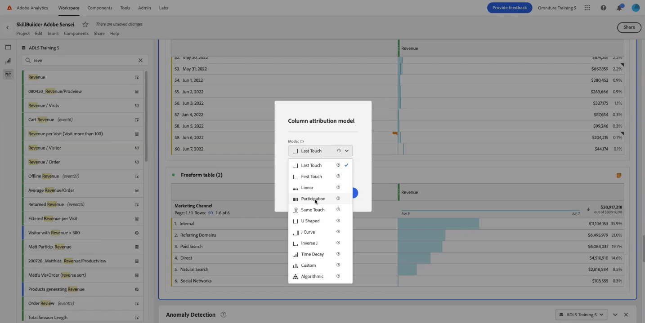Open the Components panel icon in left rail
The width and height of the screenshot is (645, 323).
8,74
